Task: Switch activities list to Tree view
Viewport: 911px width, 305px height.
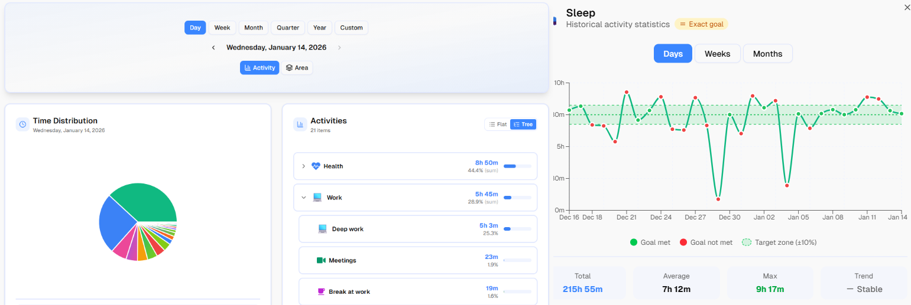Action: (x=523, y=124)
